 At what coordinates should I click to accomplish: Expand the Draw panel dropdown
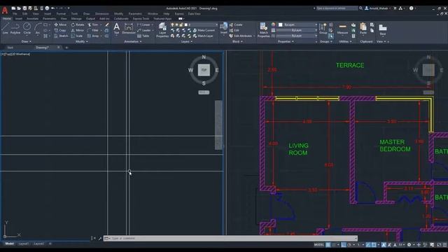pos(27,42)
